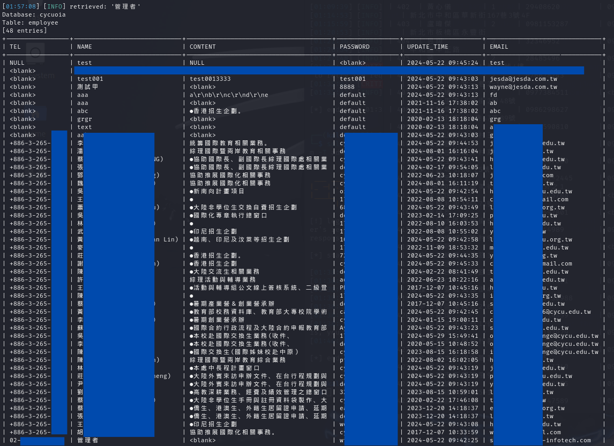Screen dimensions: 614x446
Task: Click the '●越南、印尼及汶萊等招生企劃' content cell
Action: (x=239, y=239)
